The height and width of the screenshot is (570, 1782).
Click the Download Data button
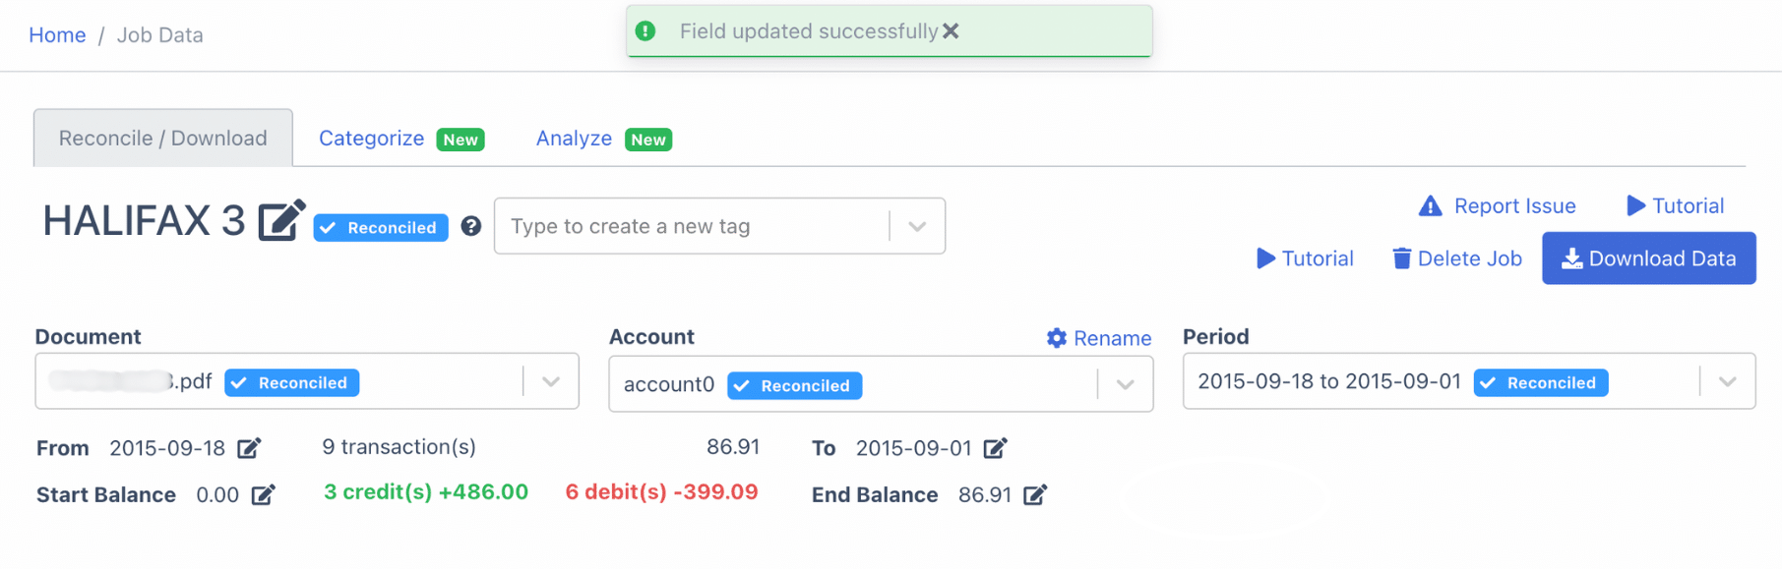pos(1648,258)
